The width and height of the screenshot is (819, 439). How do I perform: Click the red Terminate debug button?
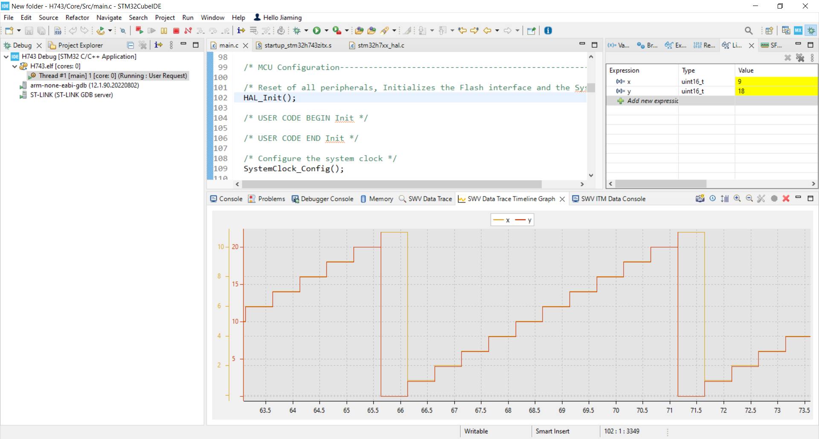pyautogui.click(x=176, y=31)
